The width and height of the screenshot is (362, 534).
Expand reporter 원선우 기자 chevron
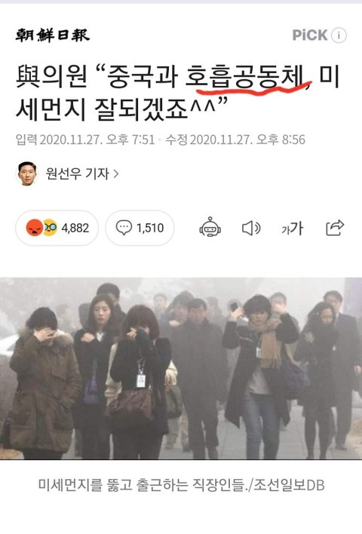click(116, 173)
